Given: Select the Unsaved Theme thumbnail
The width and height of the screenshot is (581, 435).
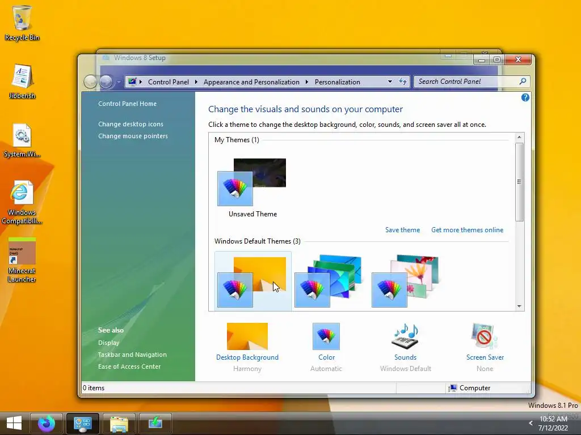Looking at the screenshot, I should (x=252, y=187).
